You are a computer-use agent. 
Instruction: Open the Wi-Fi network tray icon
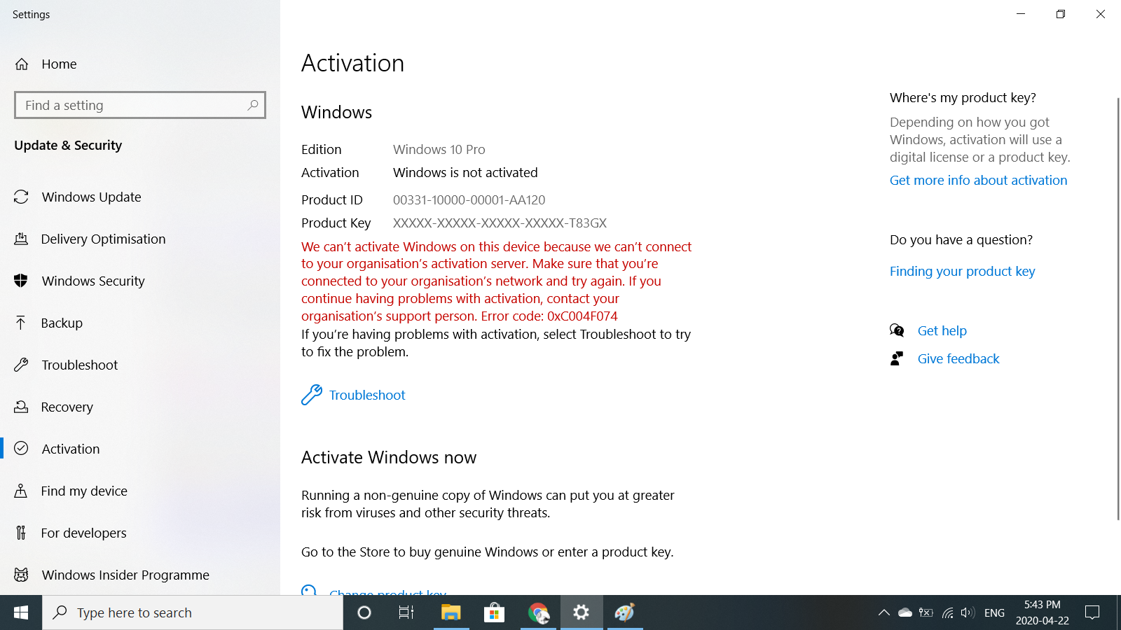pos(947,612)
